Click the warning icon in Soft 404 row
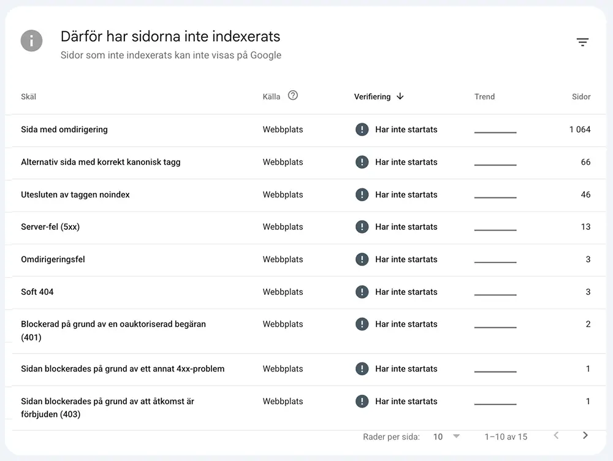Image resolution: width=613 pixels, height=461 pixels. click(x=362, y=292)
